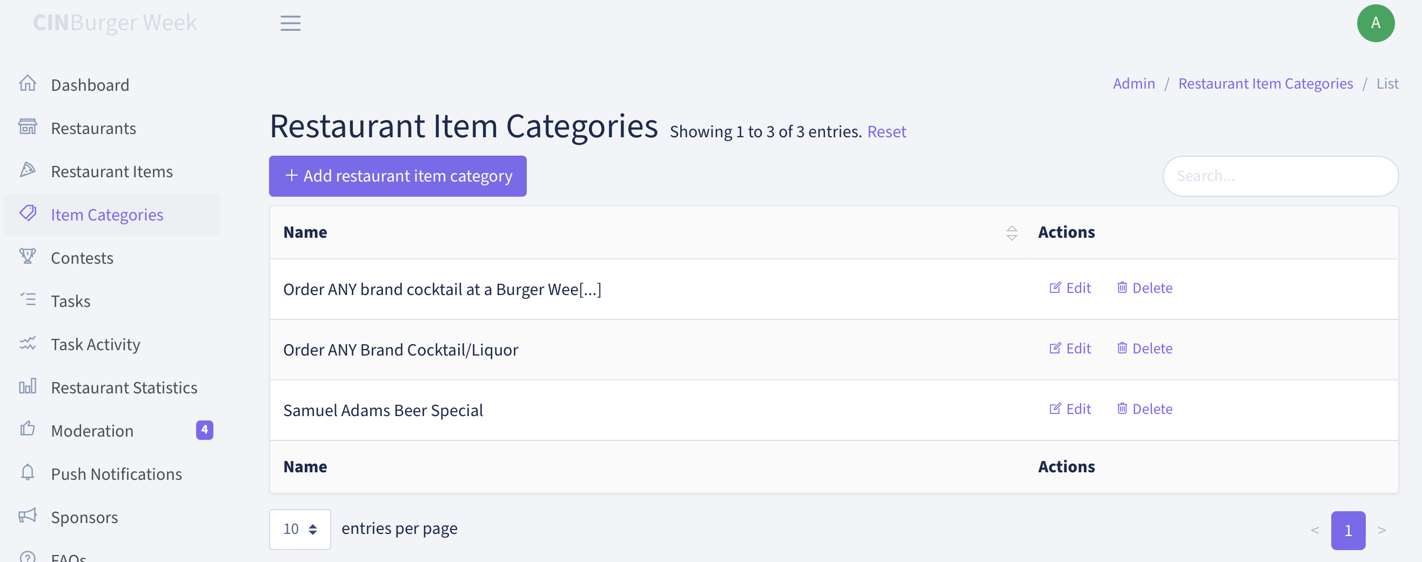Viewport: 1422px width, 562px height.
Task: Toggle the hamburger sidebar menu
Action: pos(290,23)
